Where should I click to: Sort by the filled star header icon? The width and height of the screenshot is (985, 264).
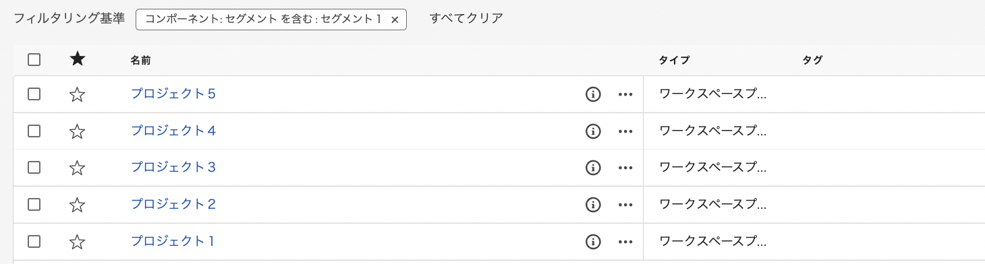[78, 59]
